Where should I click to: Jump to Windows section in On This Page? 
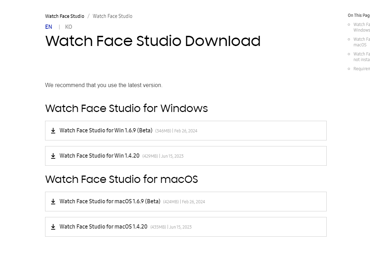(362, 27)
